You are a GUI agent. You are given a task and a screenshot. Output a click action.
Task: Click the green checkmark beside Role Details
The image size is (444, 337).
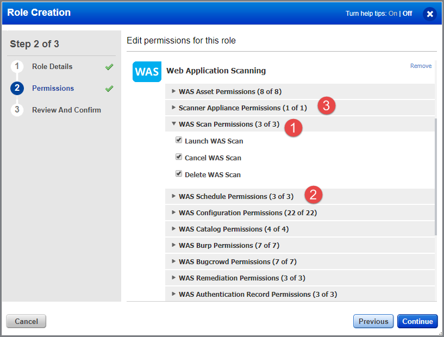108,66
